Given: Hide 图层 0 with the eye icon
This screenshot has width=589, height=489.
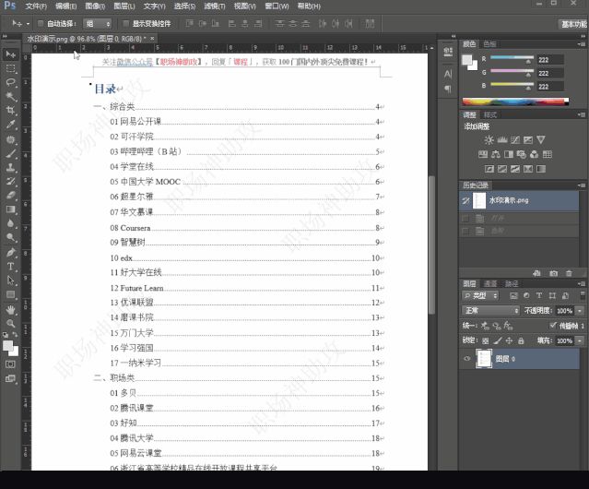Looking at the screenshot, I should [467, 359].
